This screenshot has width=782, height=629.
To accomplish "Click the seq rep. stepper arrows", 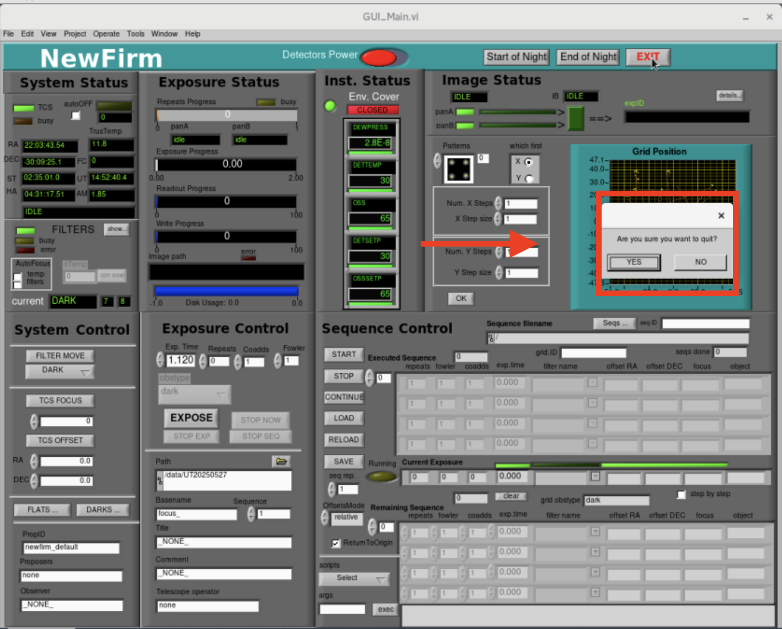I will pos(332,489).
